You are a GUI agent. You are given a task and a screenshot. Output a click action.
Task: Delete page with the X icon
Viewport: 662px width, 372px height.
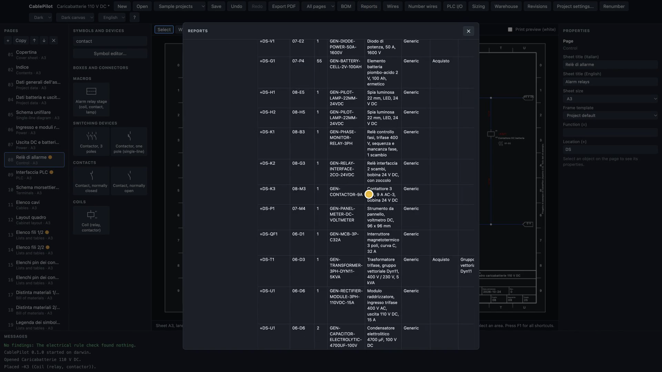point(53,41)
